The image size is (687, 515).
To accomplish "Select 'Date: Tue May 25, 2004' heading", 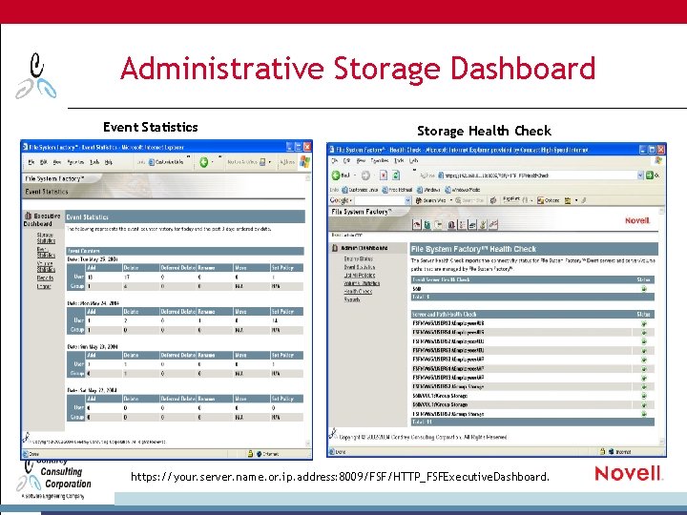I will click(93, 259).
